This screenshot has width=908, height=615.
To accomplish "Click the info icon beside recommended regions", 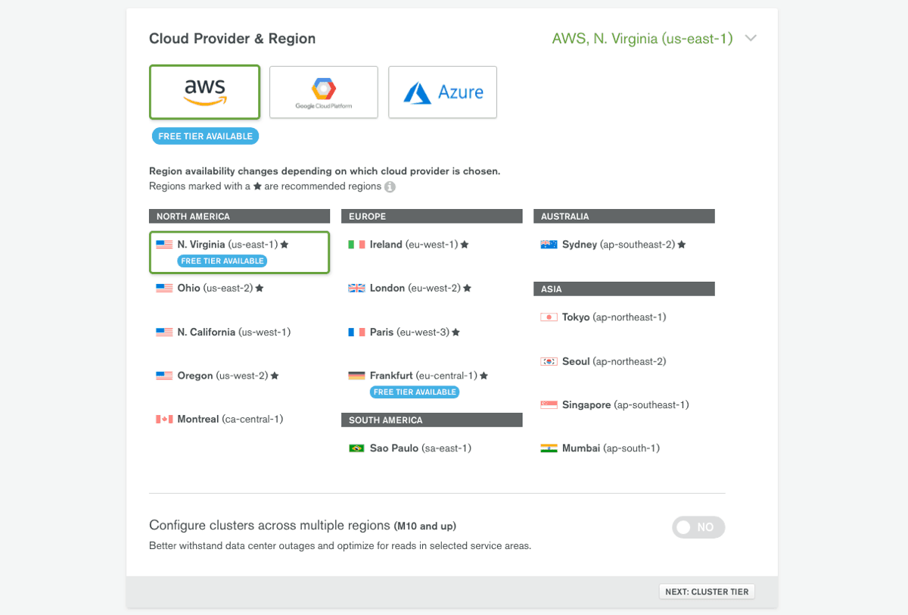I will [390, 186].
